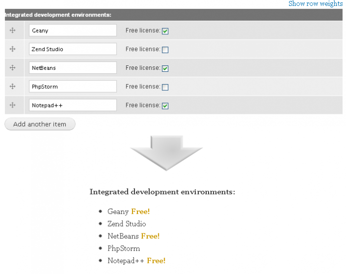The height and width of the screenshot is (274, 346).
Task: Click the drag handle for the Notepad++ row
Action: [12, 105]
